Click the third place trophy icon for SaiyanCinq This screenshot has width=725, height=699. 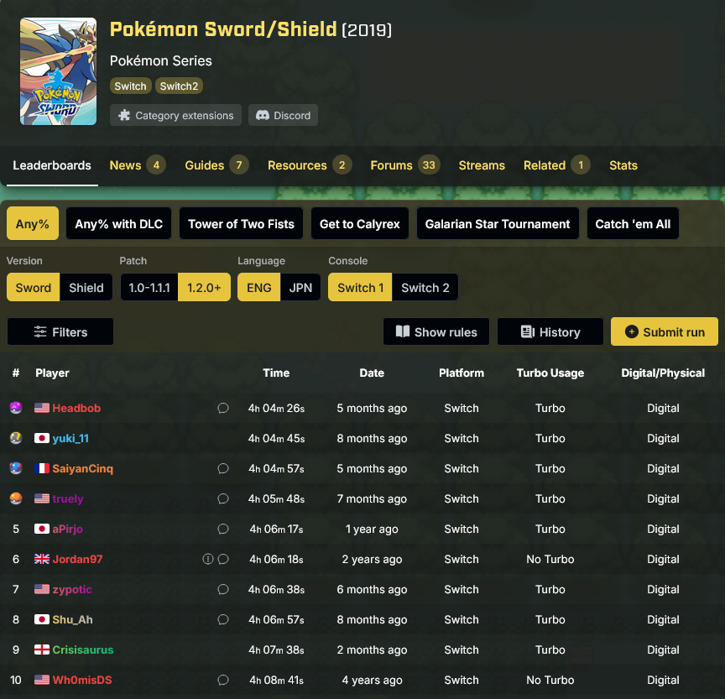click(16, 468)
